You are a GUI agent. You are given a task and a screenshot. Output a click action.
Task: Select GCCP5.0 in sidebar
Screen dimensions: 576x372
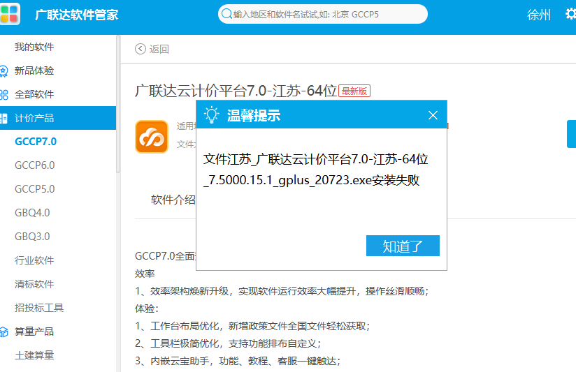(34, 189)
